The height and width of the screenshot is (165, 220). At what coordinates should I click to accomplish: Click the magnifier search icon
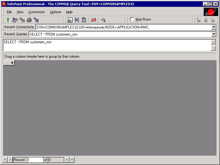click(103, 20)
